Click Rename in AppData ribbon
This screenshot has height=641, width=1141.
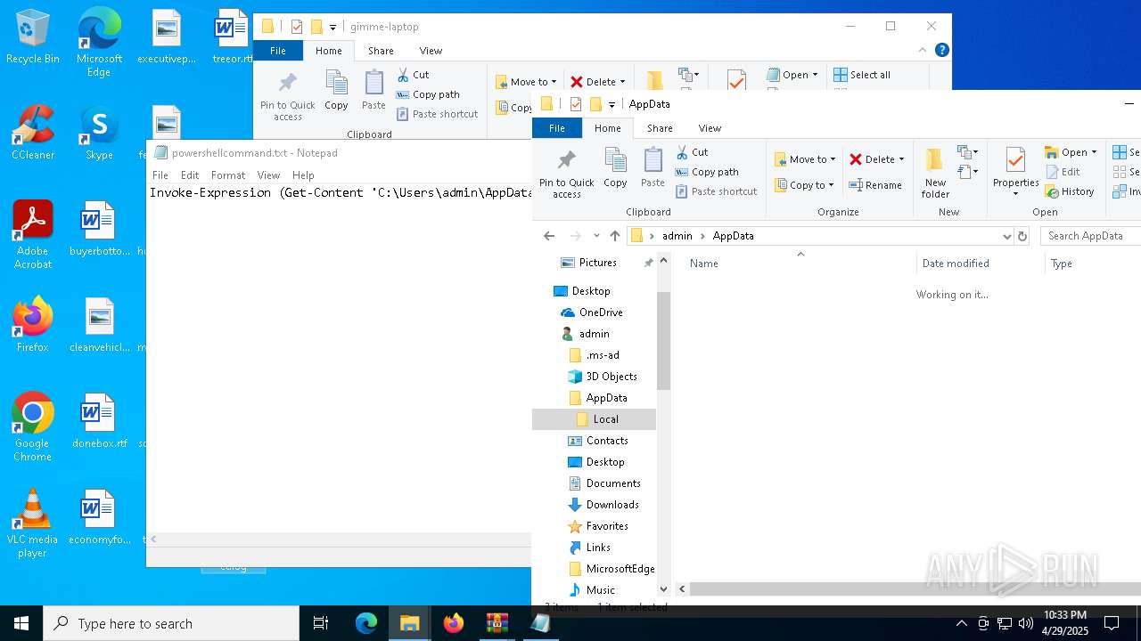875,185
